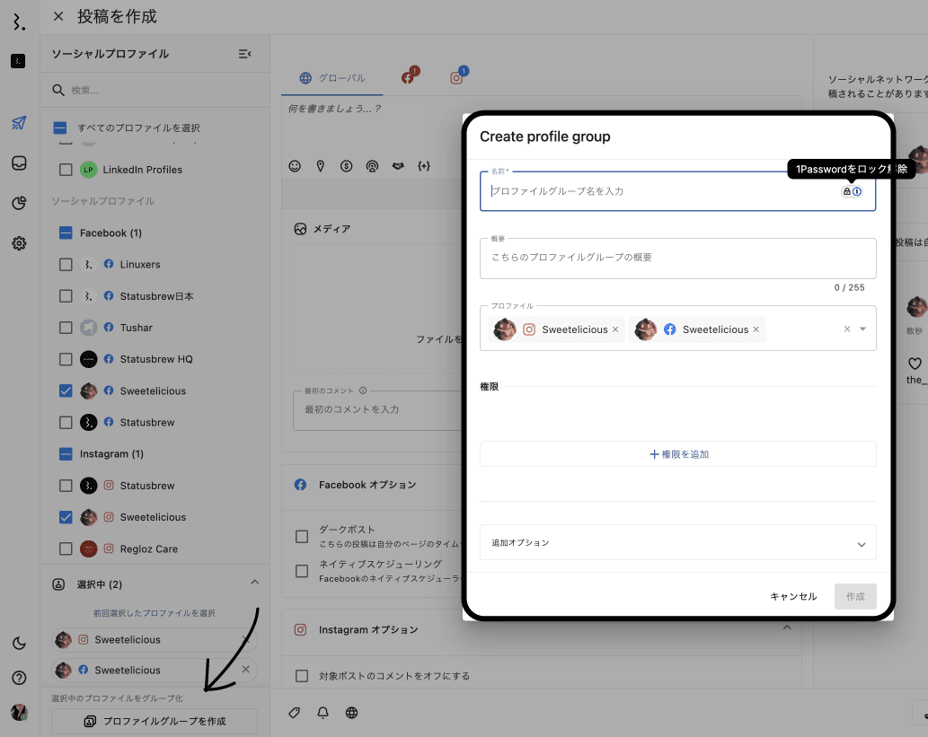Click the bell icon in bottom toolbar
928x737 pixels.
pyautogui.click(x=323, y=713)
